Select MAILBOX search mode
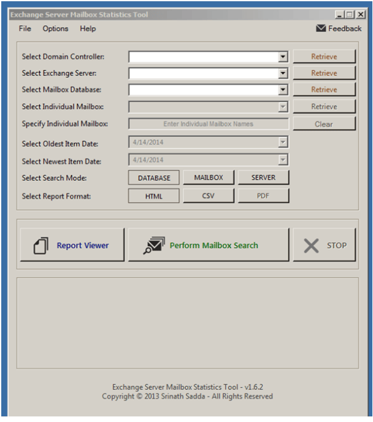The width and height of the screenshot is (373, 422). coord(208,178)
